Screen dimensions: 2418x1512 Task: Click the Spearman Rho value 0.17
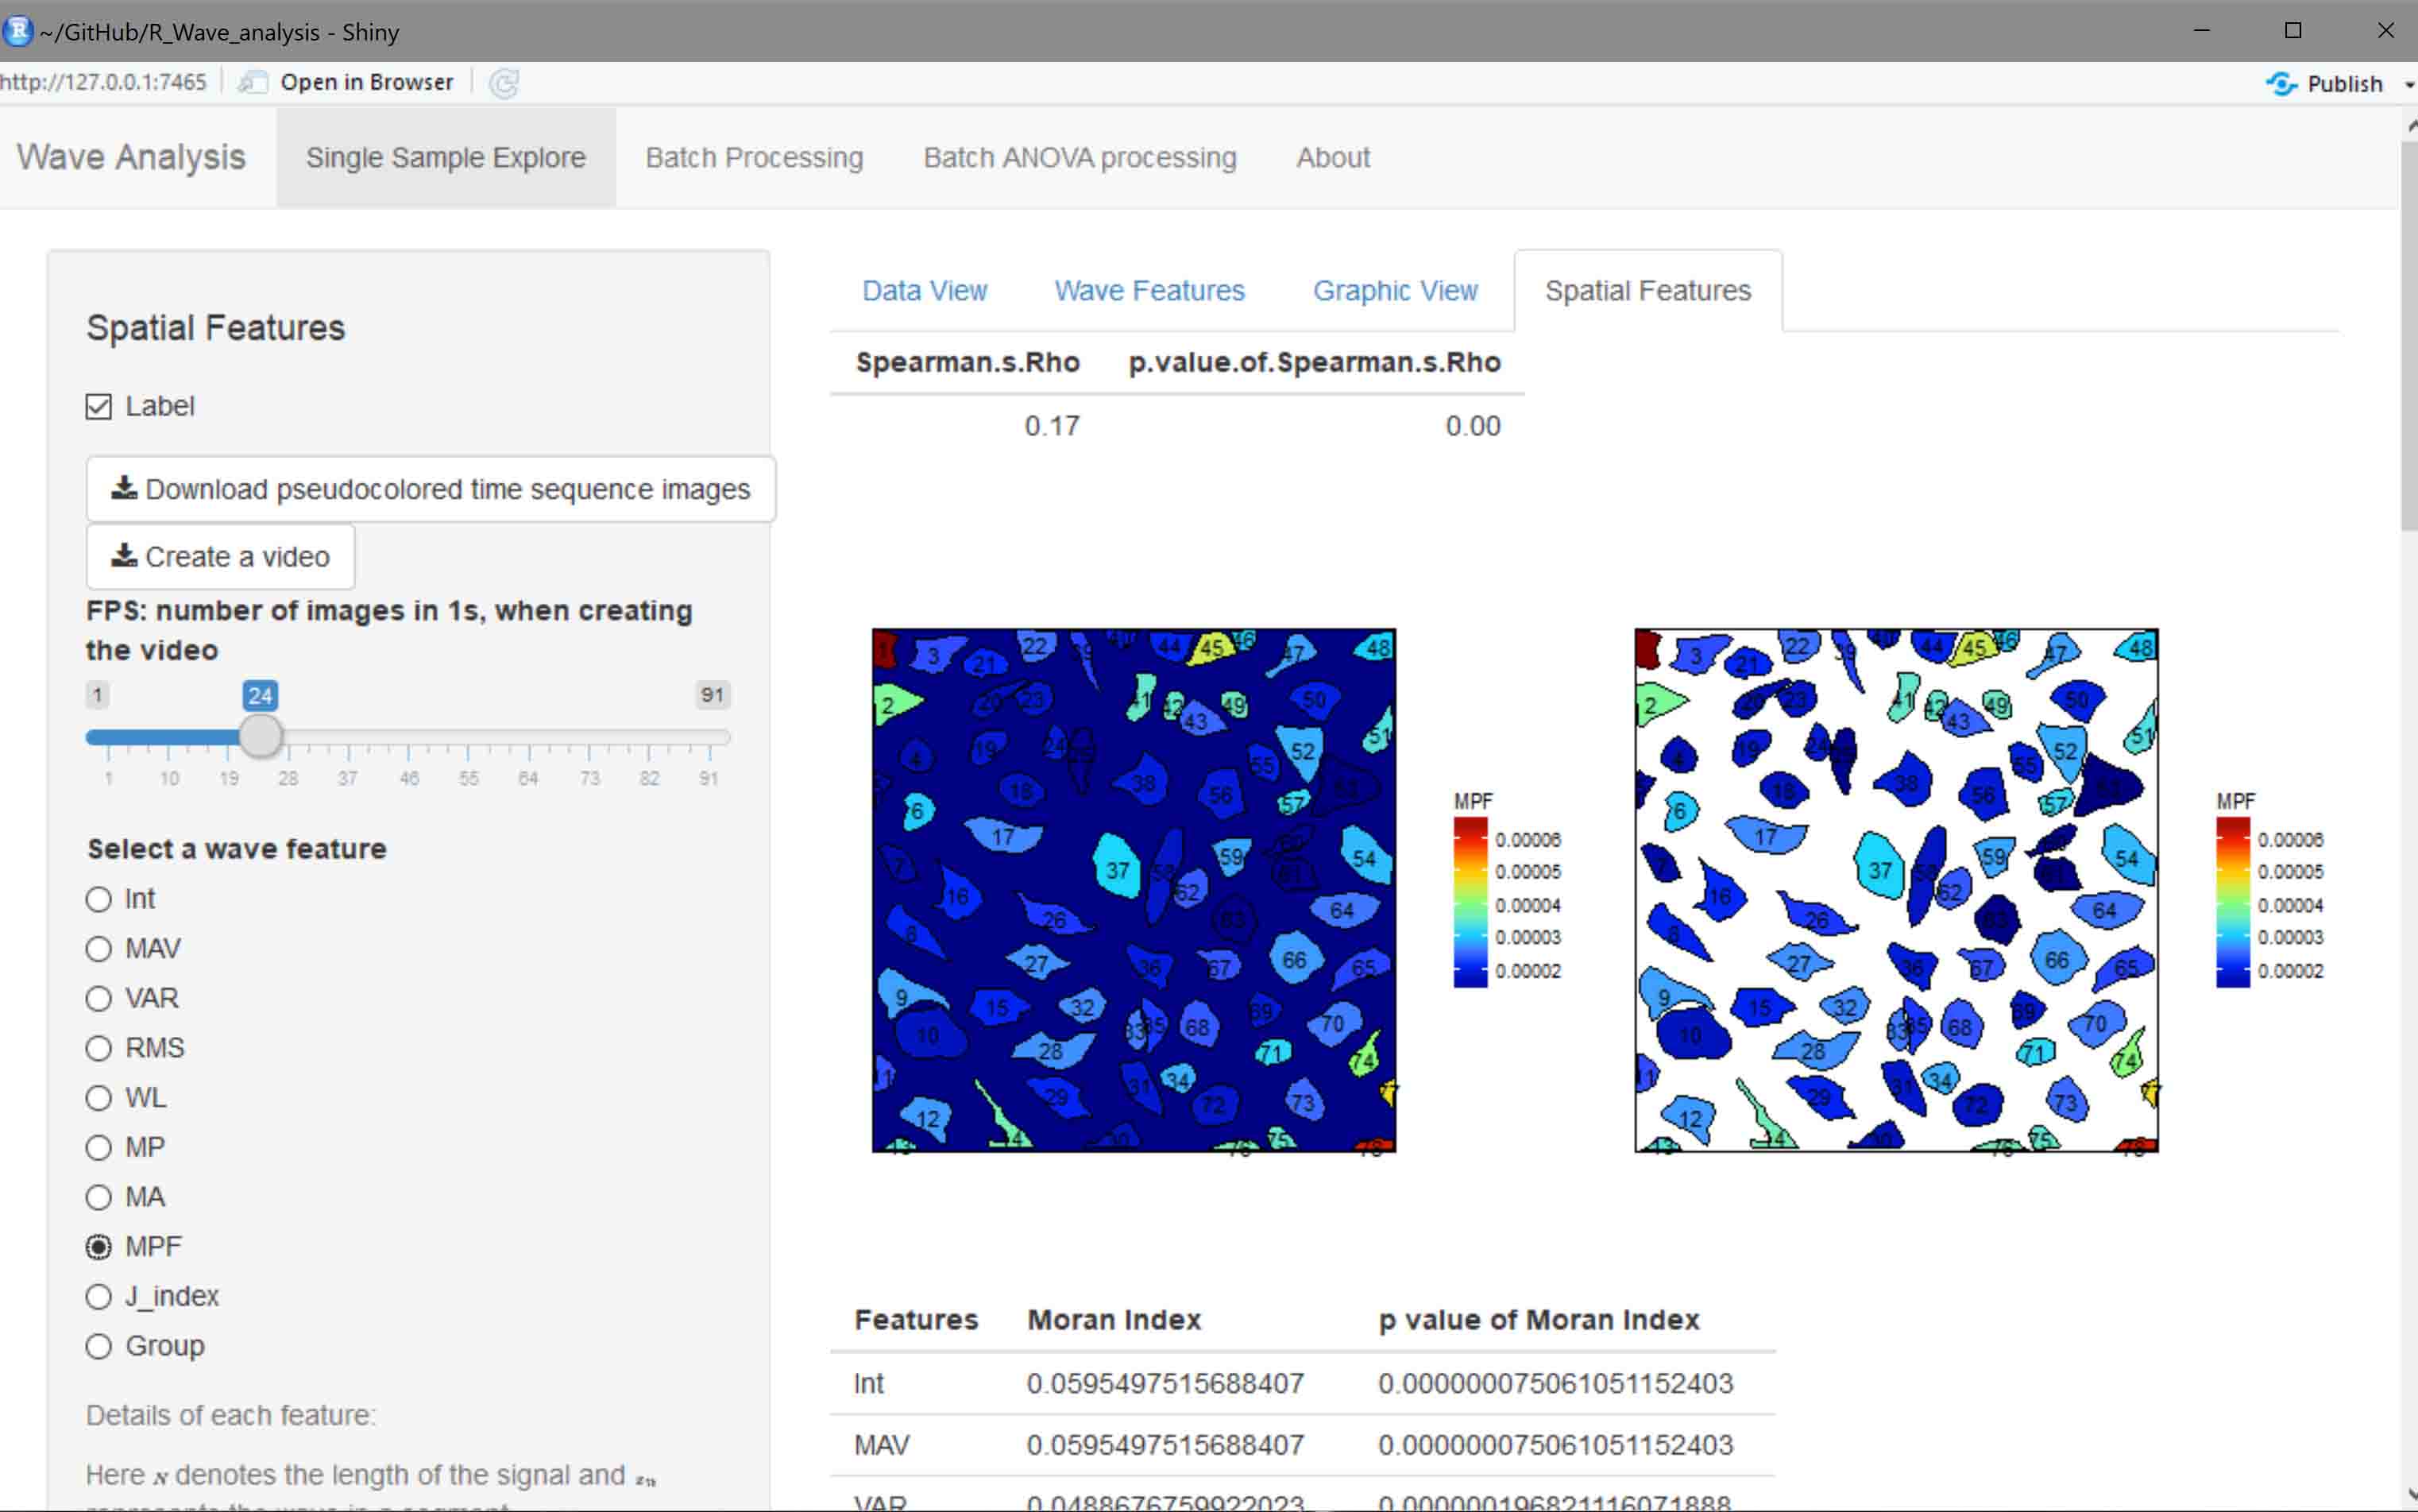[1052, 426]
